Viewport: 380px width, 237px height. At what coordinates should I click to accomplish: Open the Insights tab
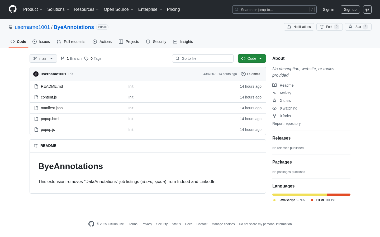point(183,42)
